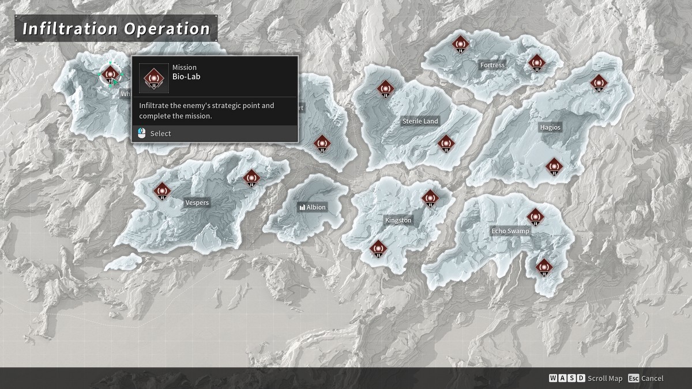Select the southern mission marker in Kingston

pos(378,248)
